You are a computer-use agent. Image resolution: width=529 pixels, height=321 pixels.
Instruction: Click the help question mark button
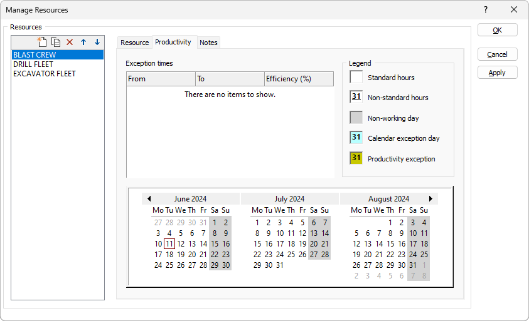point(486,9)
